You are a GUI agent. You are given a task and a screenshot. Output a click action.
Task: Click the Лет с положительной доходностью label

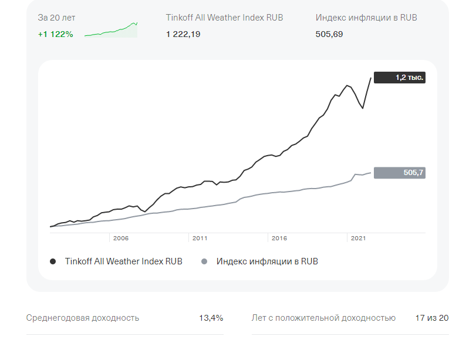coord(323,318)
